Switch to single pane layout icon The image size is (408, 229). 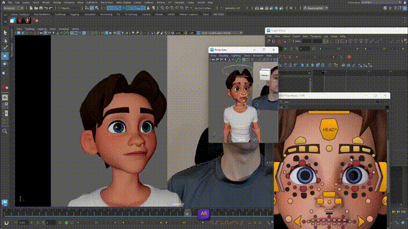(5, 97)
